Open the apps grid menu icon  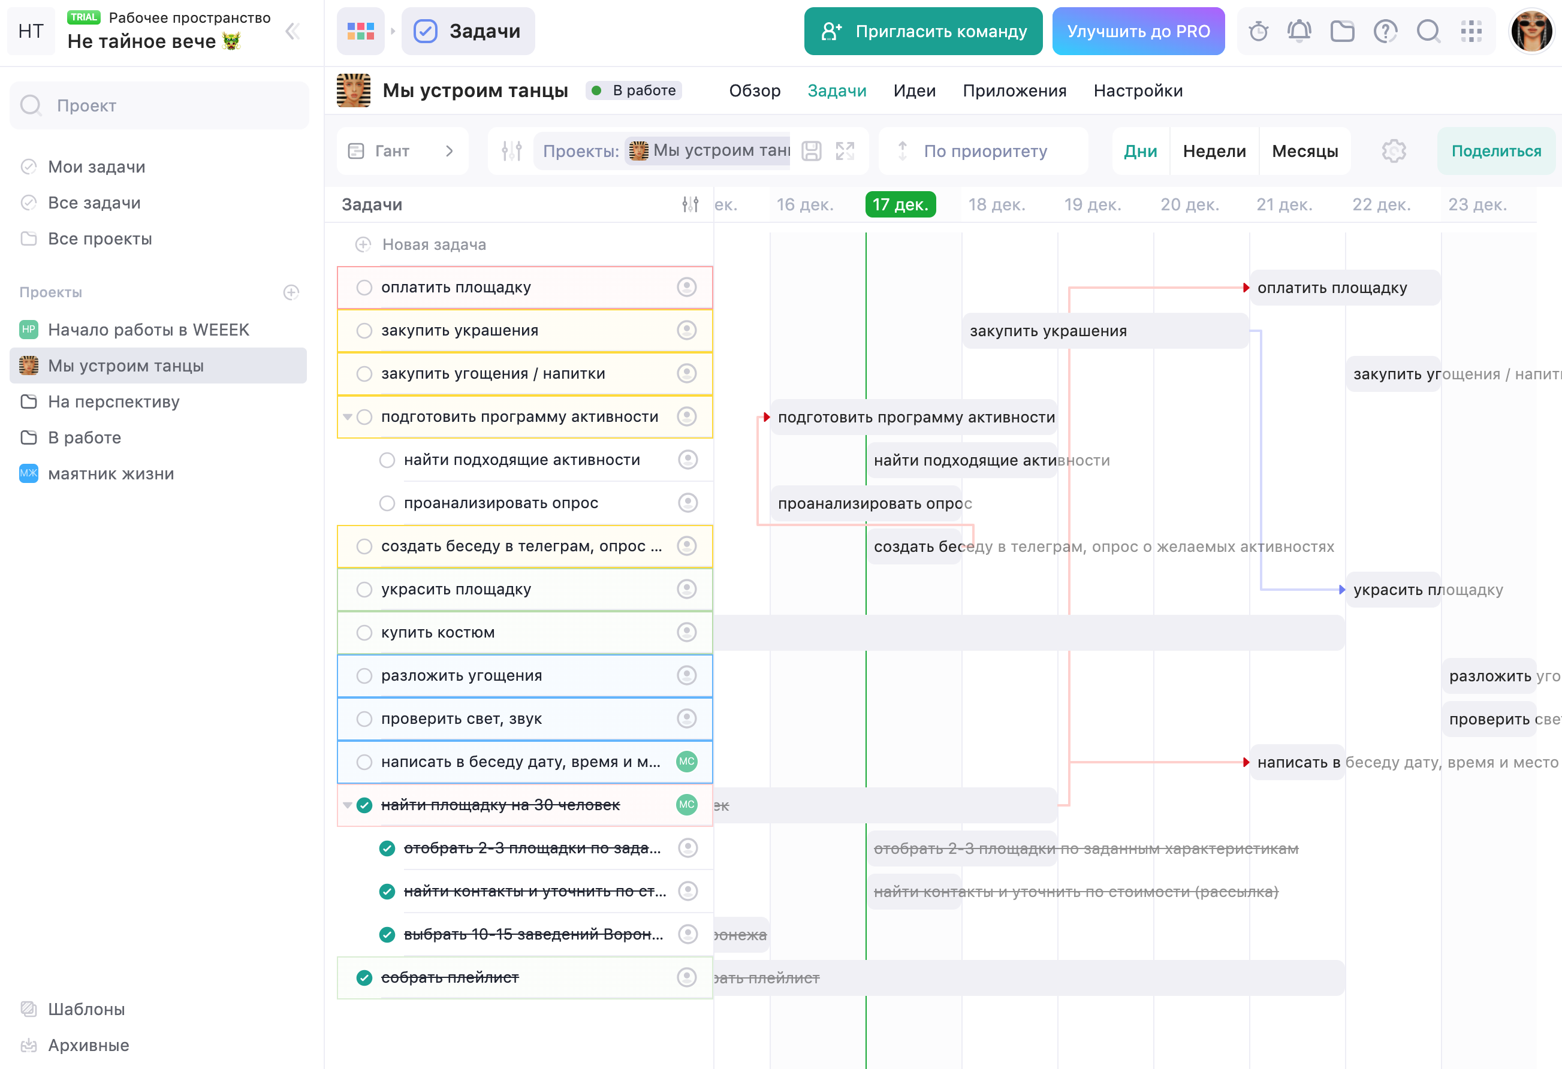click(1470, 31)
